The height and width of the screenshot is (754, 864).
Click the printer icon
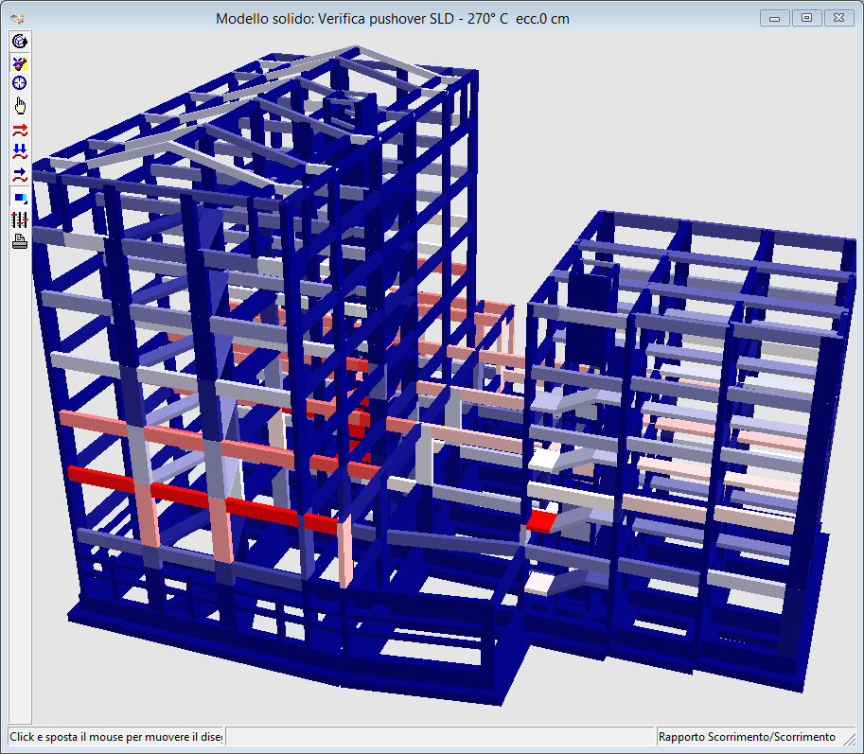19,241
